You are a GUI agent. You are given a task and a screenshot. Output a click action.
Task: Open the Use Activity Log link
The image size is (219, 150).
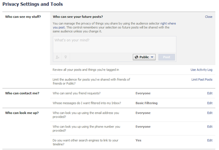click(x=201, y=70)
